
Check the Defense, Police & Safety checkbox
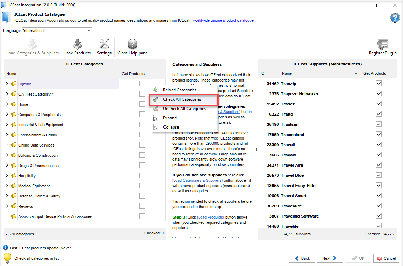(x=142, y=196)
